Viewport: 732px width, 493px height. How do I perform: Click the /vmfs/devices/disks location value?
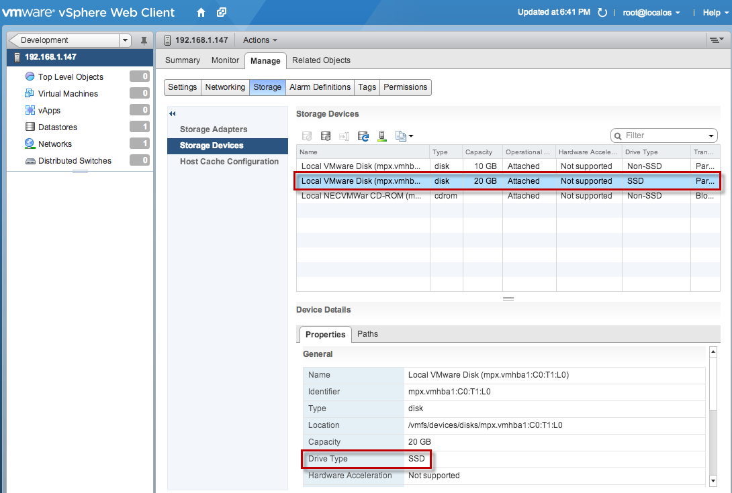click(x=485, y=425)
